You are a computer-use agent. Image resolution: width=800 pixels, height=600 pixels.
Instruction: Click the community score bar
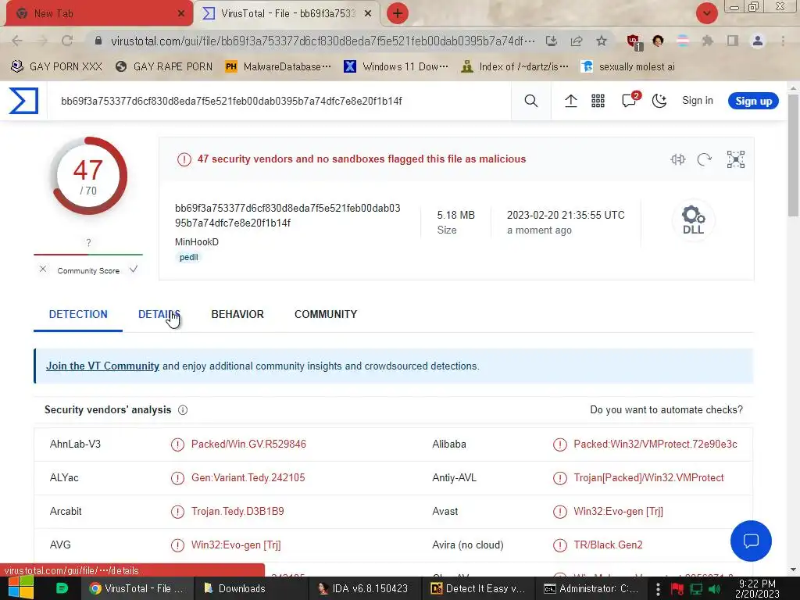click(88, 254)
